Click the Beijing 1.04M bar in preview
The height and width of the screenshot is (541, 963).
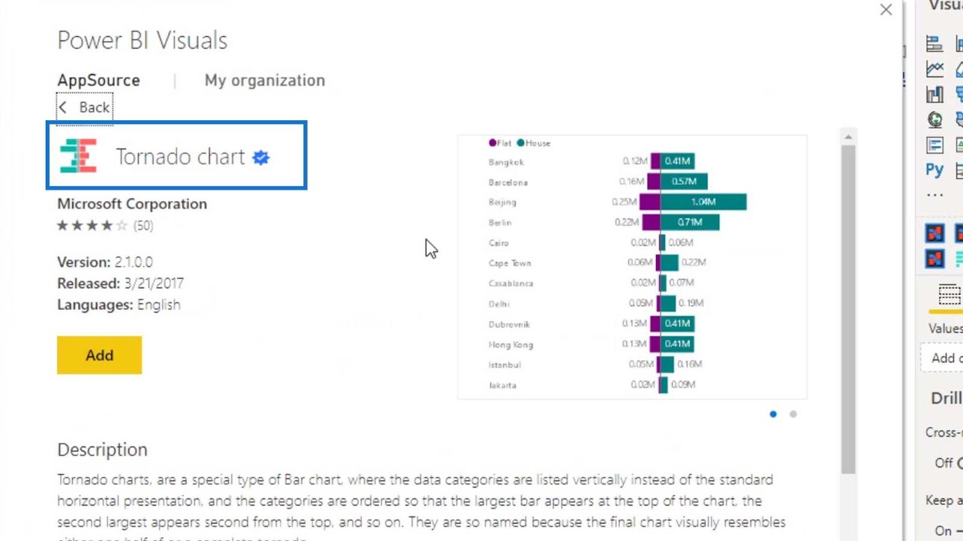coord(704,202)
